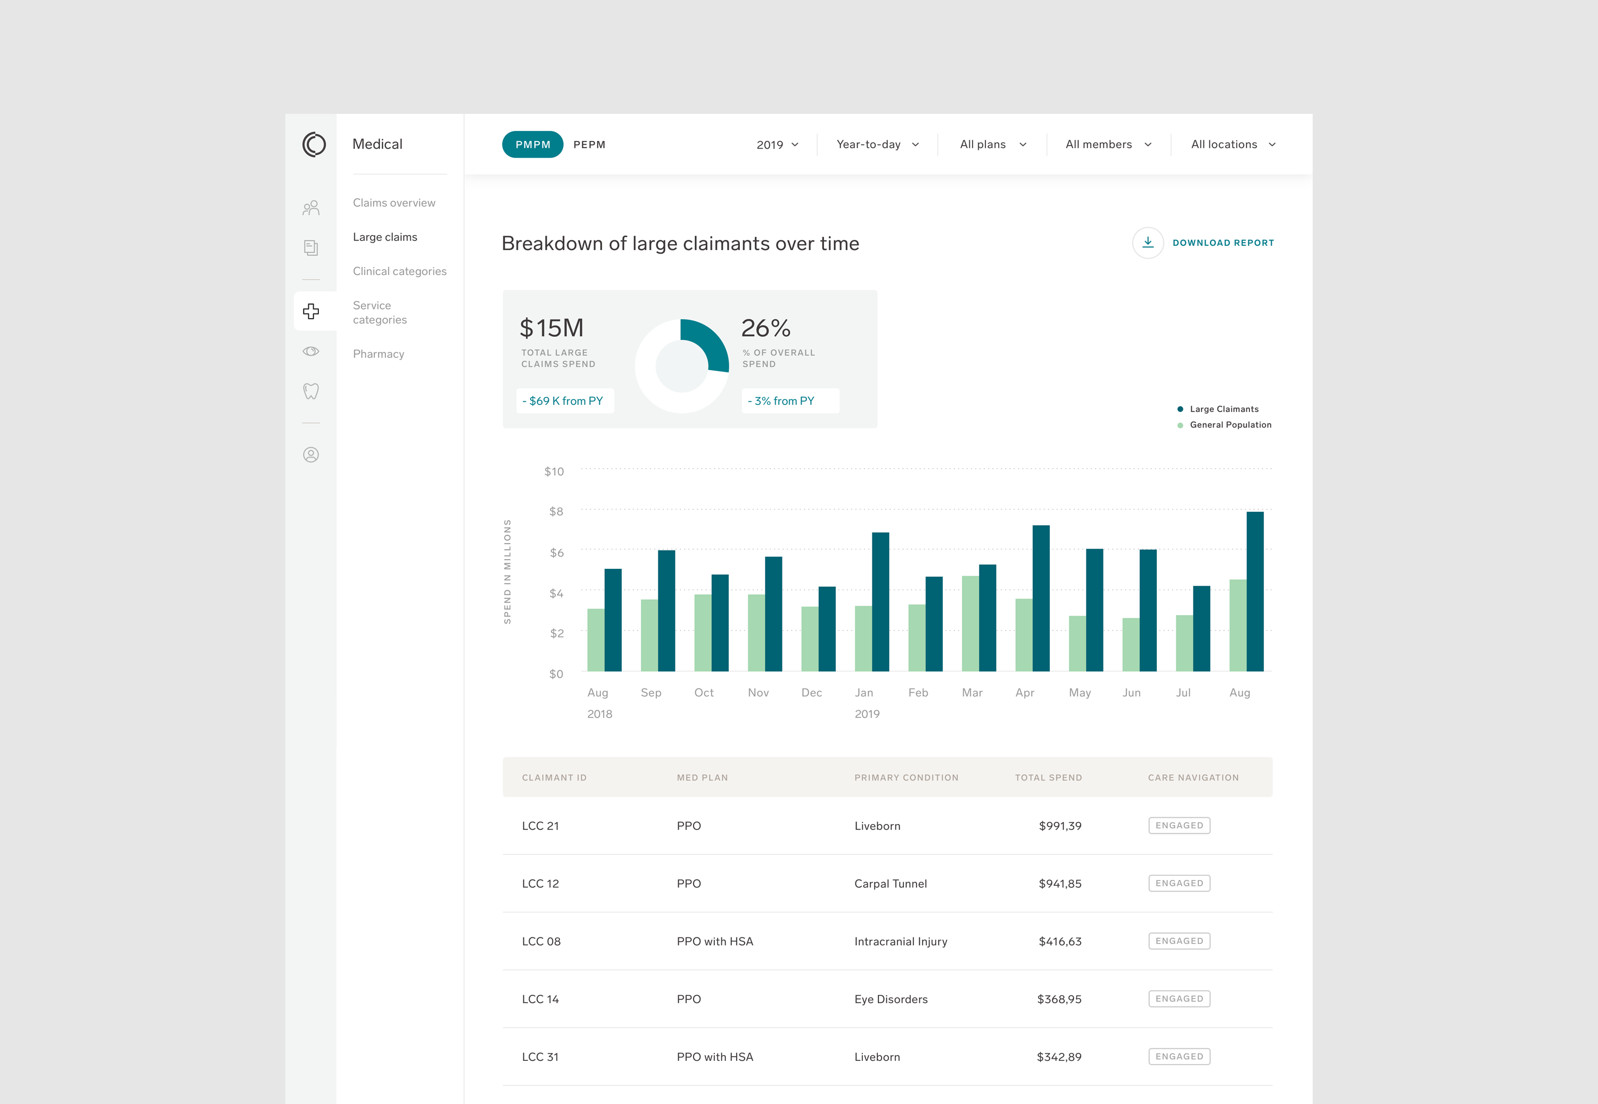Screen dimensions: 1598x1104
Task: Toggle Large Claimants legend series
Action: coord(1224,410)
